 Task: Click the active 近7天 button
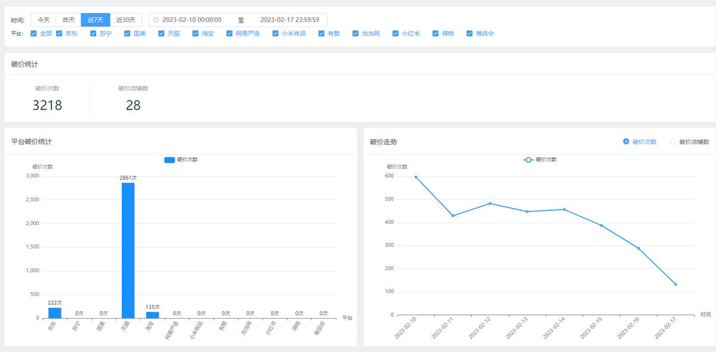(95, 20)
